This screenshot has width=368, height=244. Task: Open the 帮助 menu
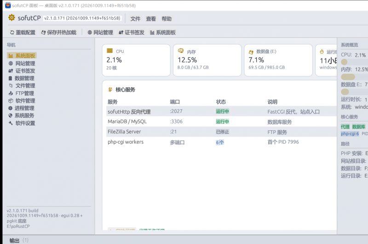click(167, 19)
